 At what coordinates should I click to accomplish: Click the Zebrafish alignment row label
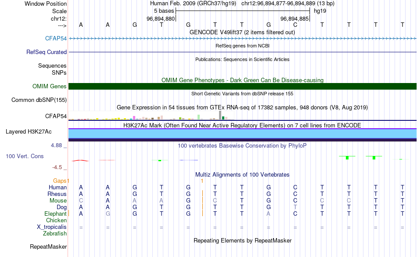(55, 233)
